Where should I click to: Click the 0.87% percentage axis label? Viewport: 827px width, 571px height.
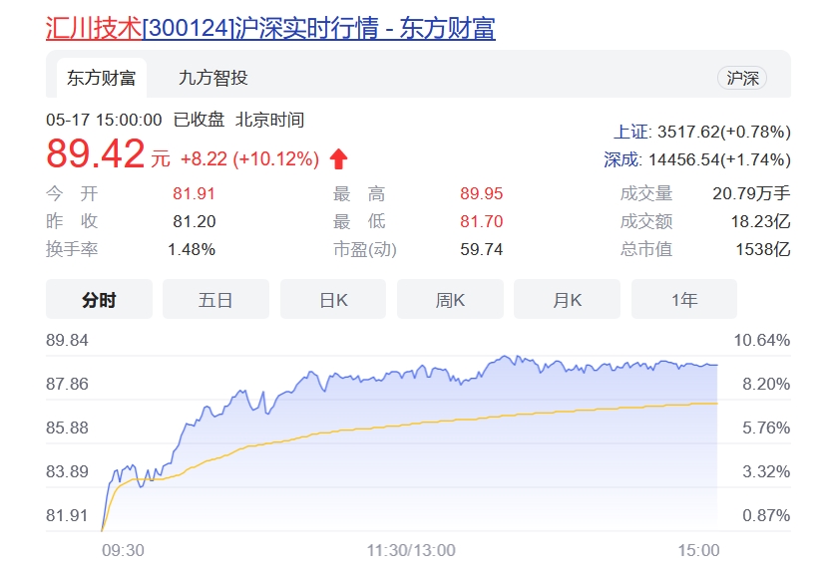point(766,515)
